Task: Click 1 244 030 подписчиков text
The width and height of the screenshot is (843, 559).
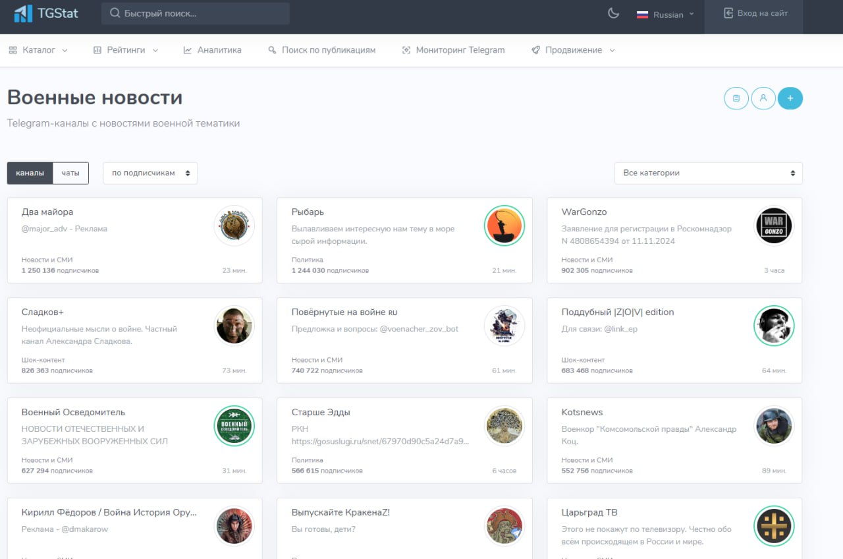Action: 330,271
